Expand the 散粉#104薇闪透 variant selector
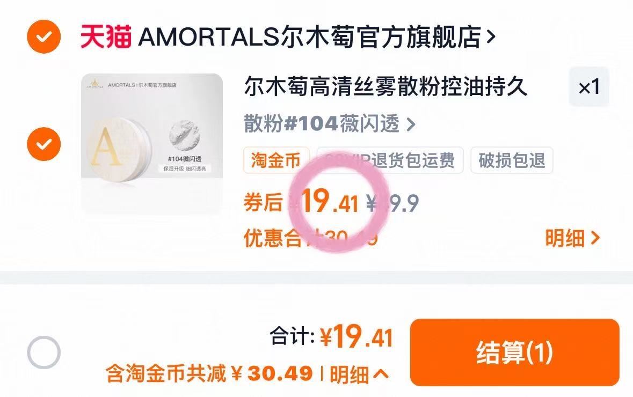 pyautogui.click(x=330, y=123)
